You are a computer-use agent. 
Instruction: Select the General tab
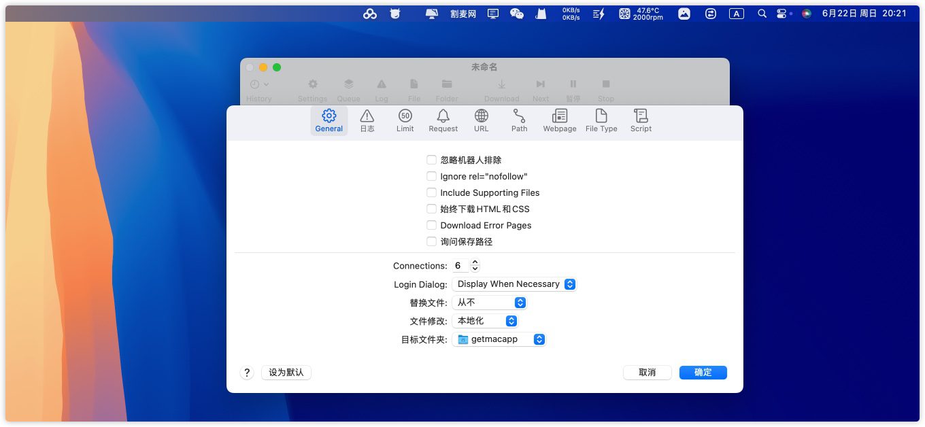pos(329,120)
